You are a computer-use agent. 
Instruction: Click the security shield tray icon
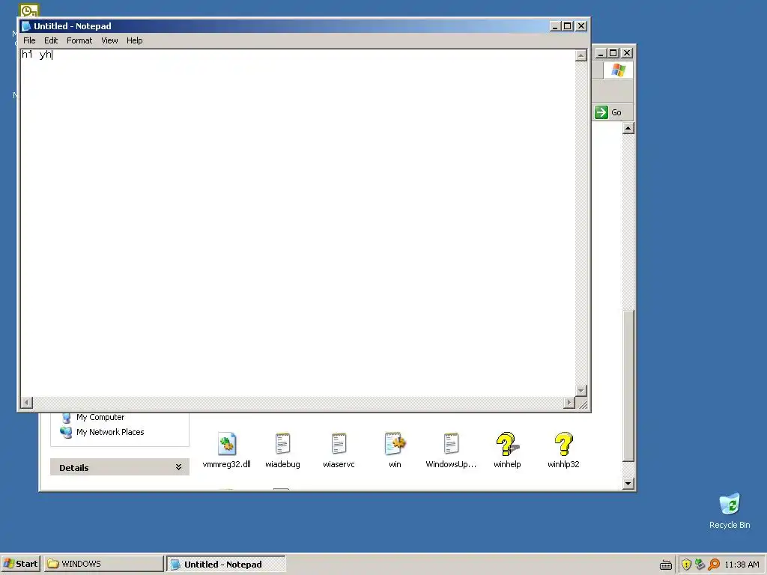(686, 565)
